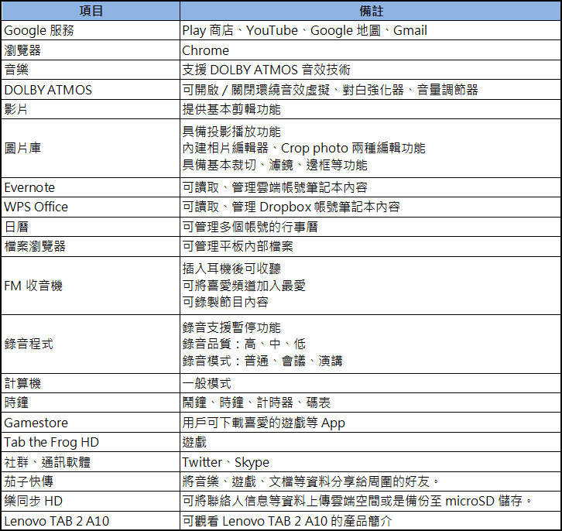The image size is (562, 531).
Task: Select the WPS Office cell
Action: pos(91,207)
